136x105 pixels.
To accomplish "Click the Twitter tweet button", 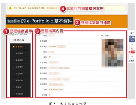I will point(131,61).
